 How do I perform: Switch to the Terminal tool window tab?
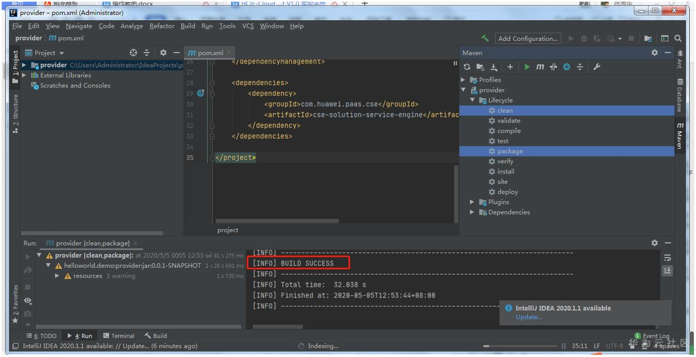(119, 336)
